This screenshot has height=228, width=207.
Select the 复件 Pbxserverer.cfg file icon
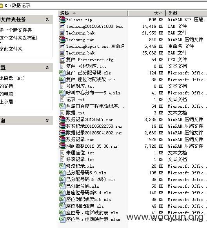coord(62,60)
